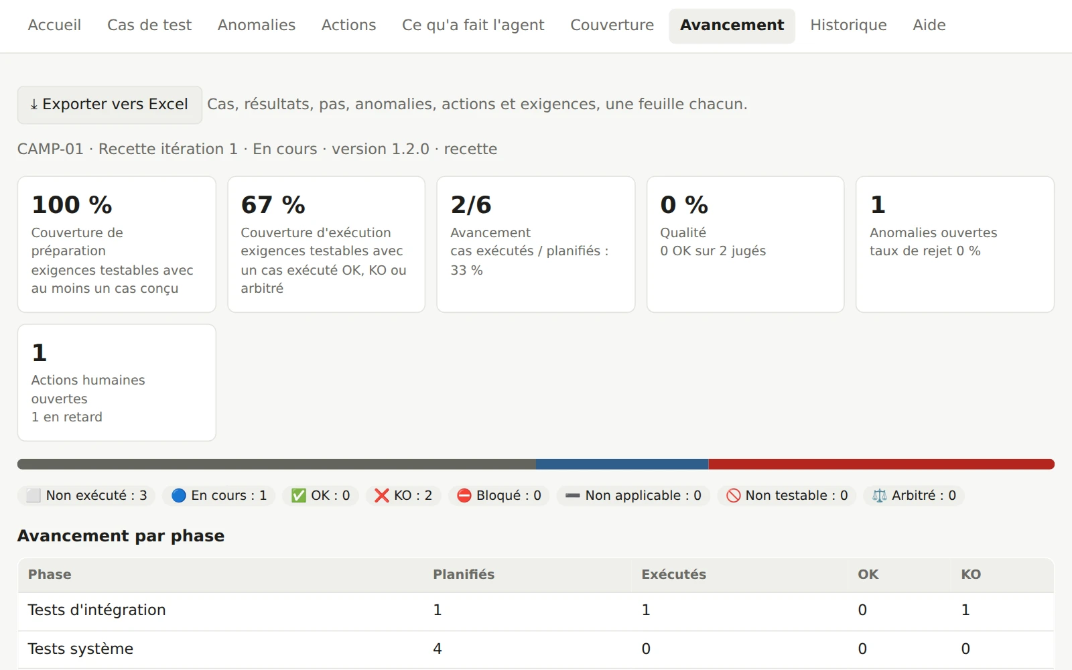
Task: Click the blue En cours status icon
Action: 179,496
